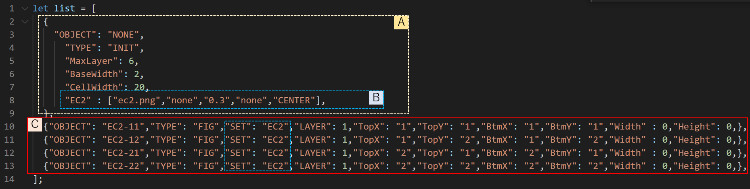Click line number 1 in gutter
The height and width of the screenshot is (189, 750).
click(12, 8)
